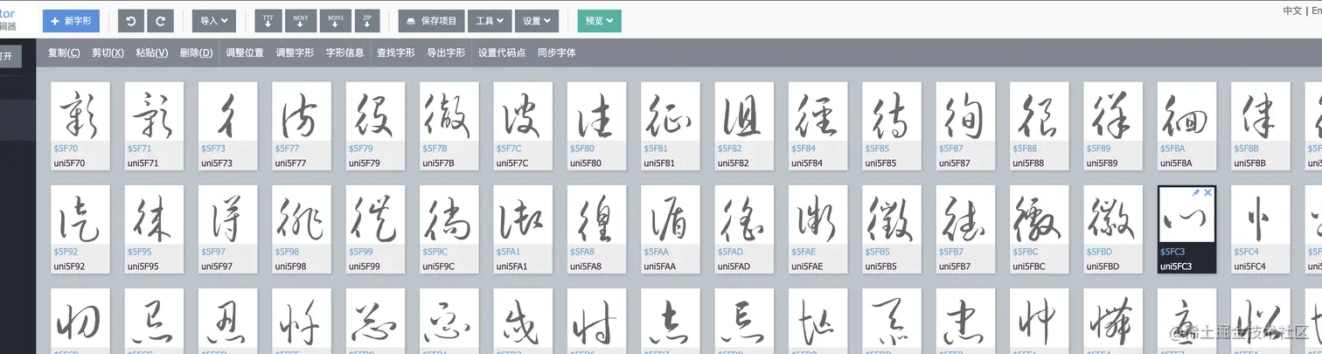The image size is (1322, 354).
Task: Select glyph thumbnail uni5F73
Action: click(228, 126)
